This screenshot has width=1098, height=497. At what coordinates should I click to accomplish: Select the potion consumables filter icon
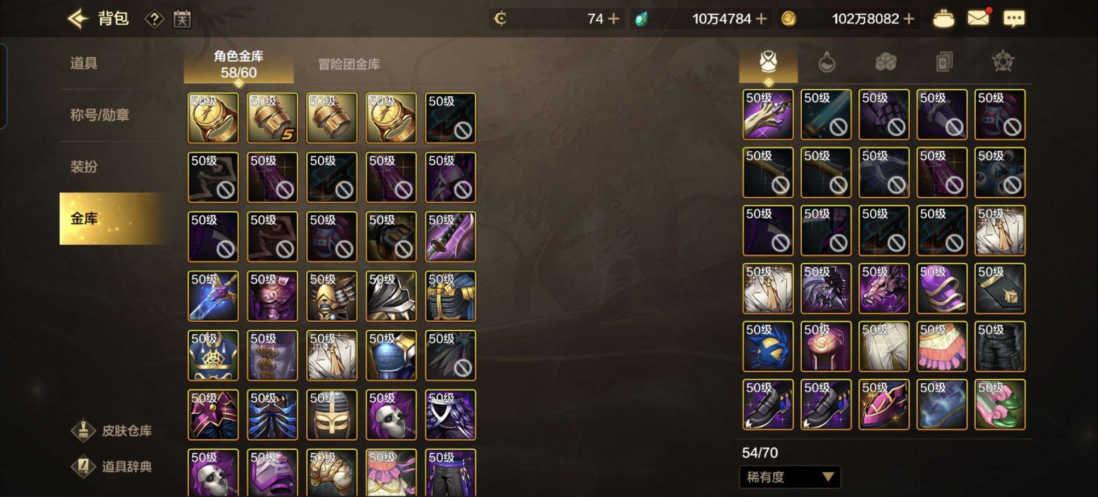(x=827, y=62)
